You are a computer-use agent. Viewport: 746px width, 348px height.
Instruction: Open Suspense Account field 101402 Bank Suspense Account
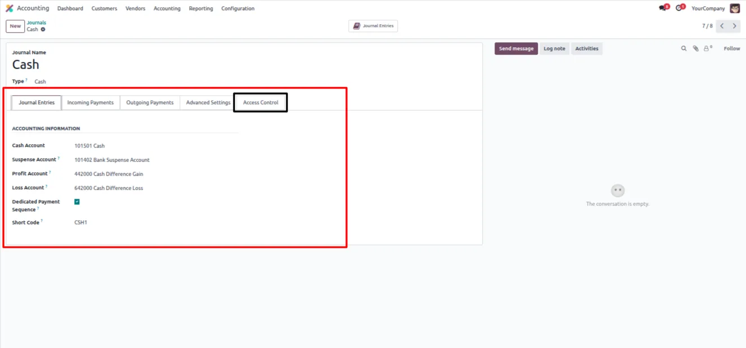click(x=112, y=160)
